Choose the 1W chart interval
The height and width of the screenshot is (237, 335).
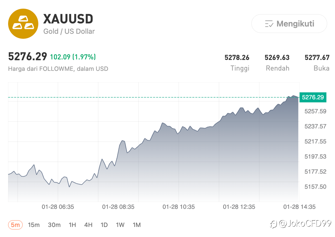(120, 225)
